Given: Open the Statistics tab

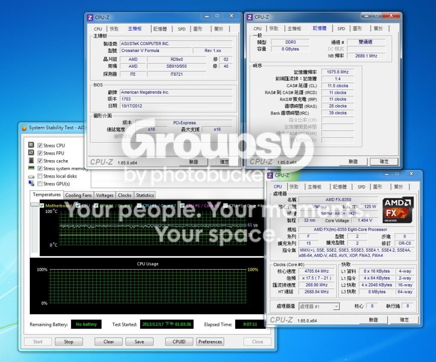Looking at the screenshot, I should [145, 195].
